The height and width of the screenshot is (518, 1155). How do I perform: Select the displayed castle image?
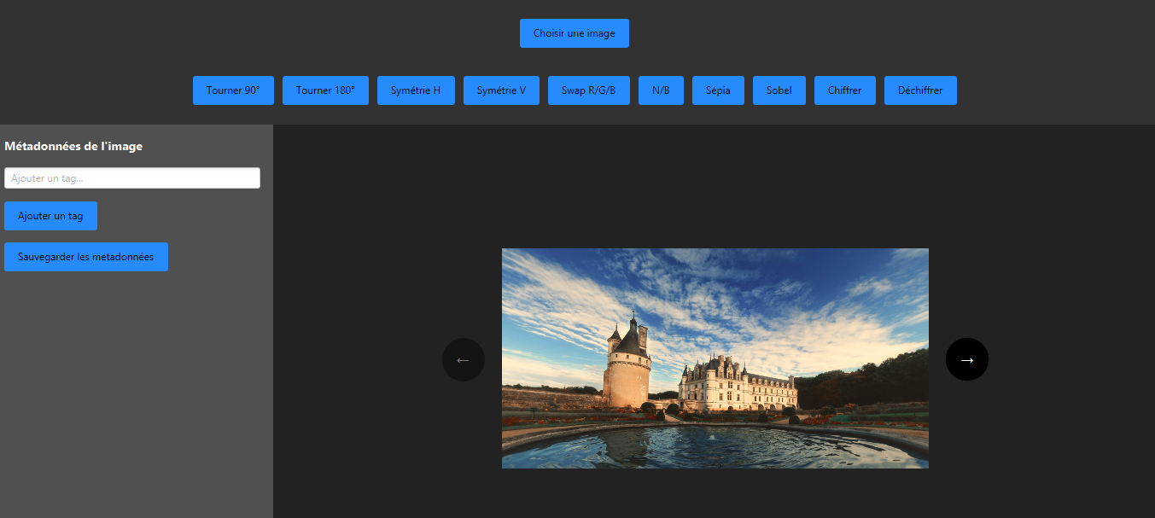click(715, 358)
